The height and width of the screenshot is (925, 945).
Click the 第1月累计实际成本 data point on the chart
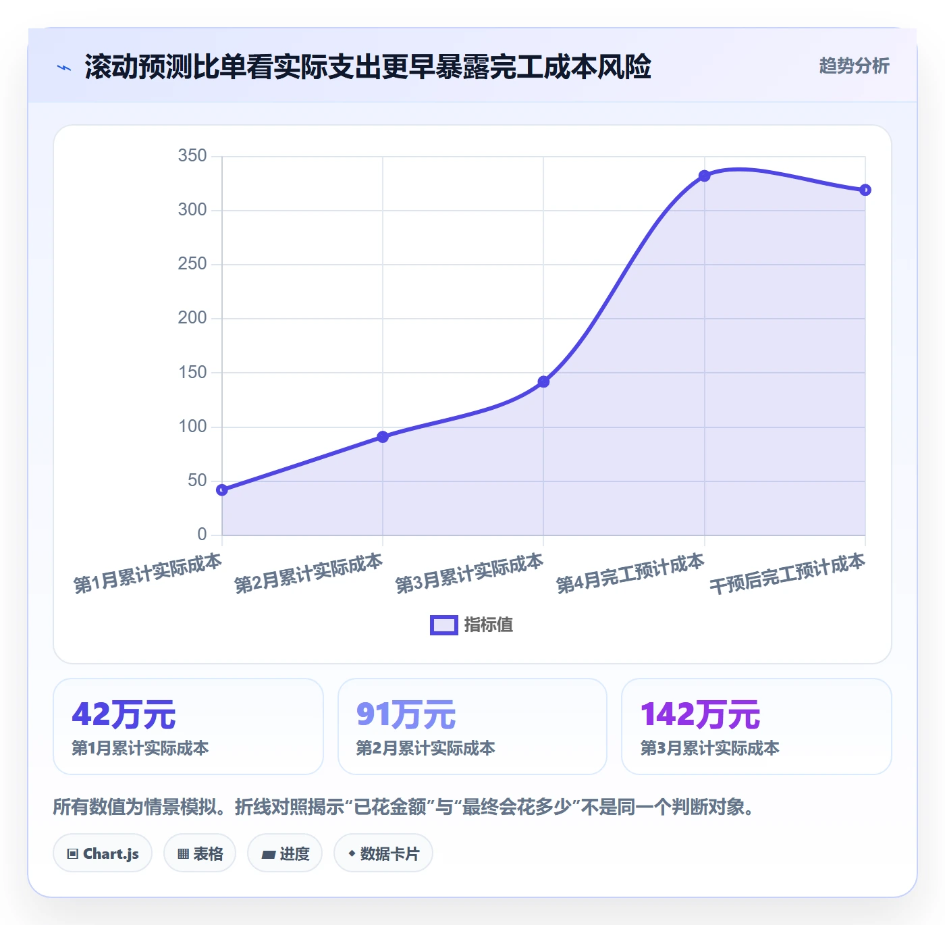click(222, 490)
